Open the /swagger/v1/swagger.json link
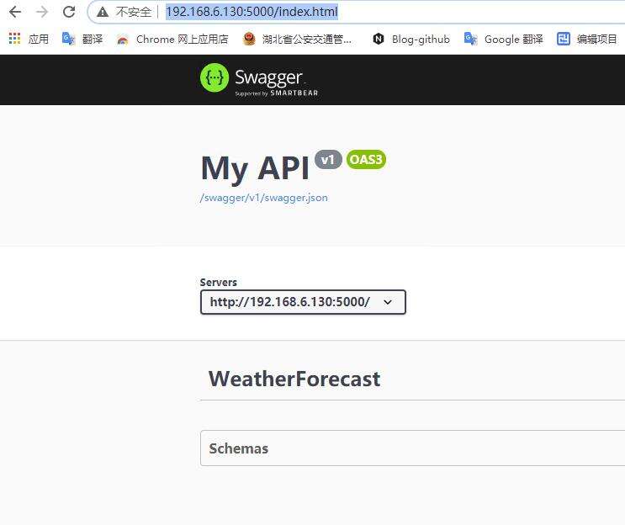This screenshot has width=625, height=525. pos(263,198)
